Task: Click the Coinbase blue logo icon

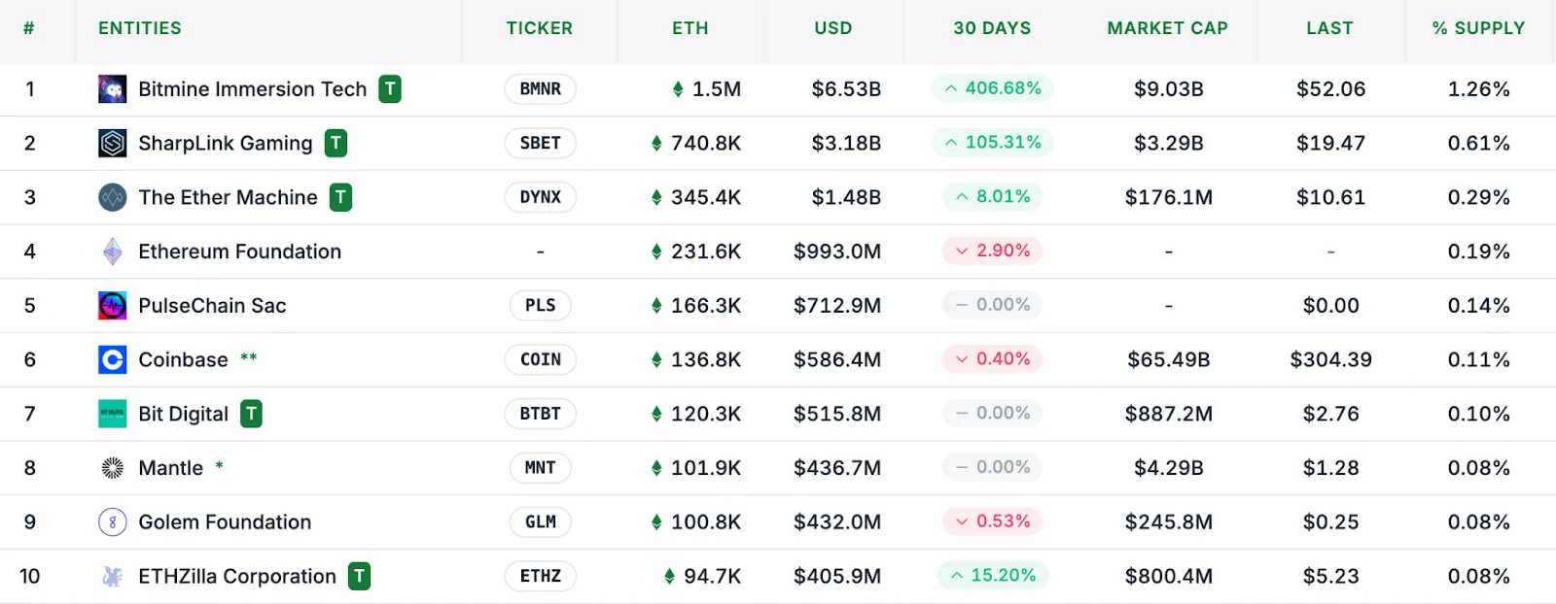Action: tap(112, 359)
